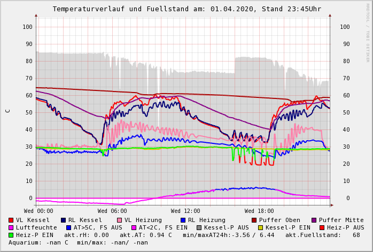Click the 'Aquarium' status line text
The image size is (373, 252).
click(77, 242)
